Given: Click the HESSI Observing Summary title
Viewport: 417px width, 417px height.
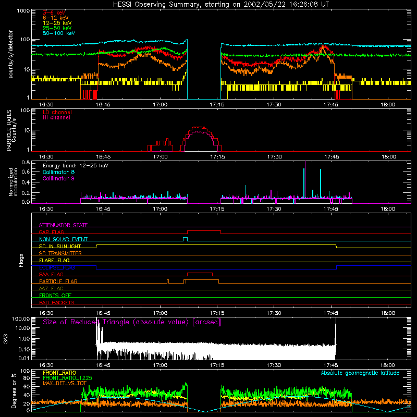Looking at the screenshot, I should (x=220, y=5).
